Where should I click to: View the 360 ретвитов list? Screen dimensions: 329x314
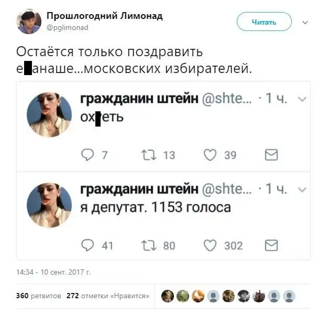(39, 296)
